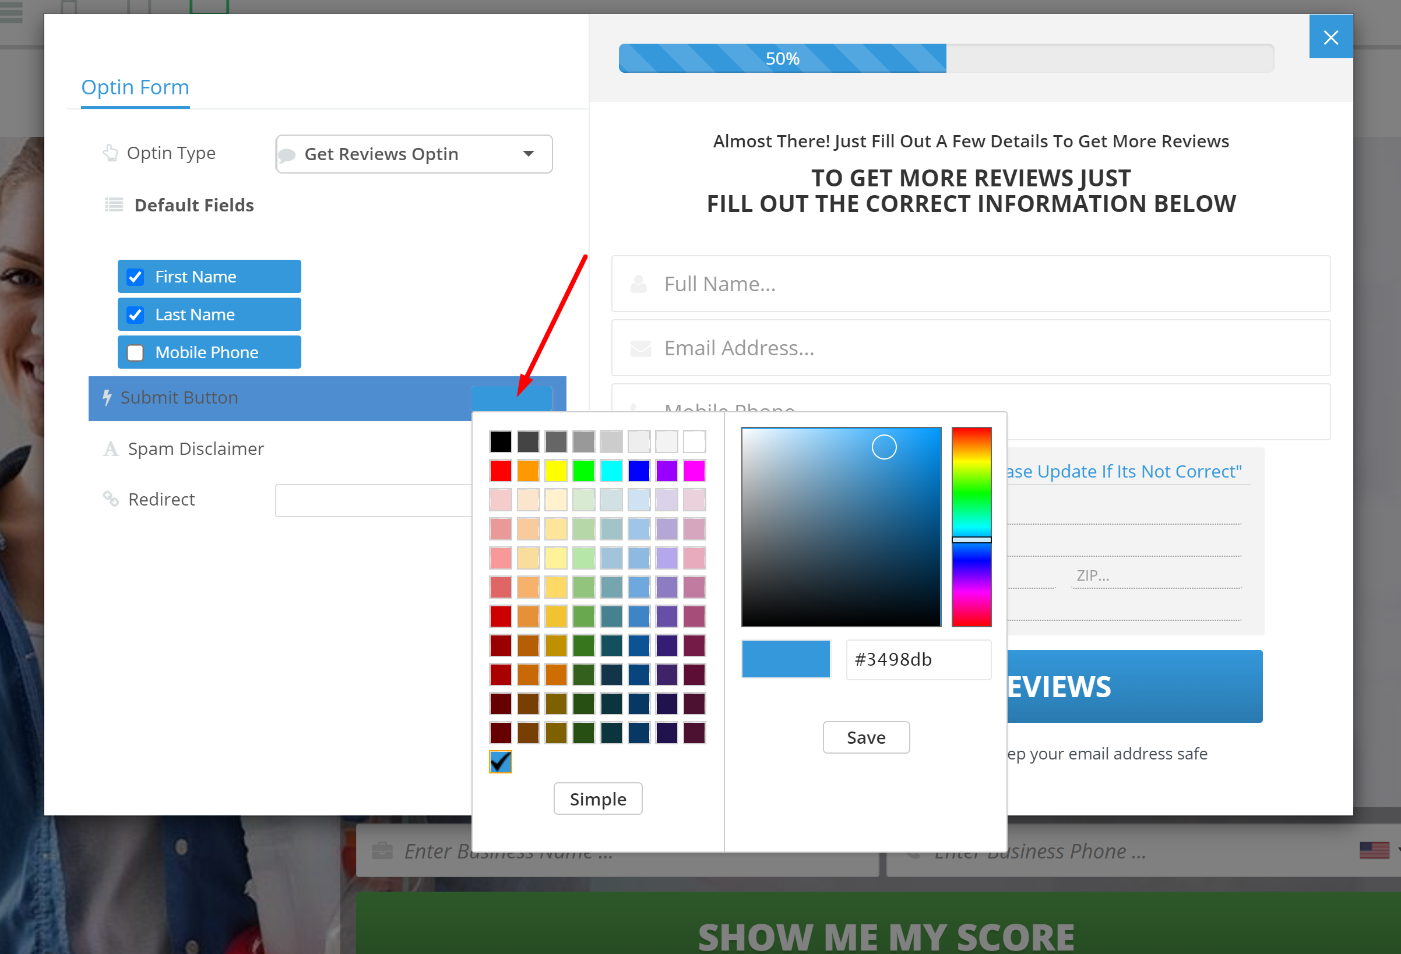Click the Save button in color picker
This screenshot has width=1401, height=954.
pyautogui.click(x=865, y=737)
